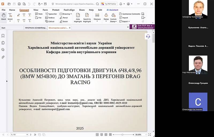Click the zoom slider handle

(x=123, y=135)
